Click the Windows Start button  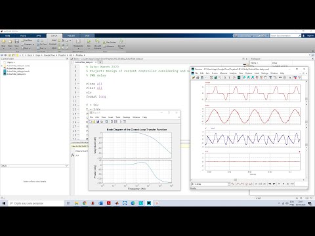(x=4, y=203)
